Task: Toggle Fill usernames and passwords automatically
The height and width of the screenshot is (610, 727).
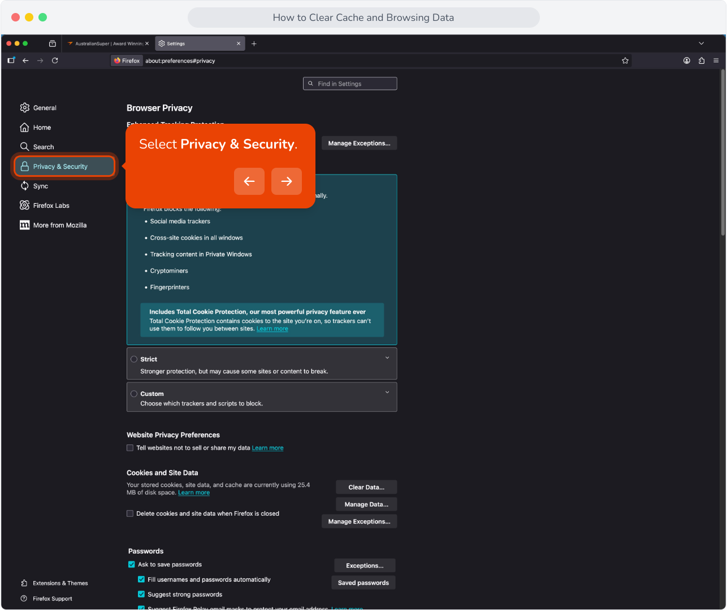Action: click(x=141, y=579)
